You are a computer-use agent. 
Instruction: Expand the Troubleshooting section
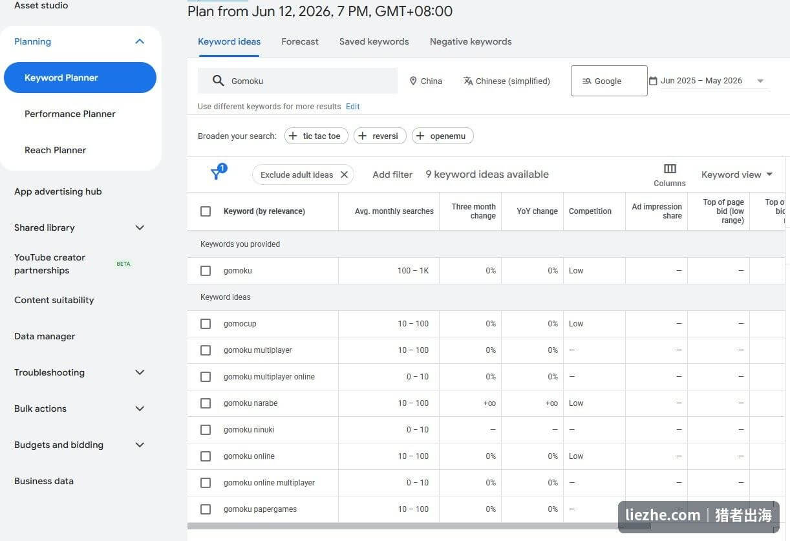pyautogui.click(x=140, y=372)
